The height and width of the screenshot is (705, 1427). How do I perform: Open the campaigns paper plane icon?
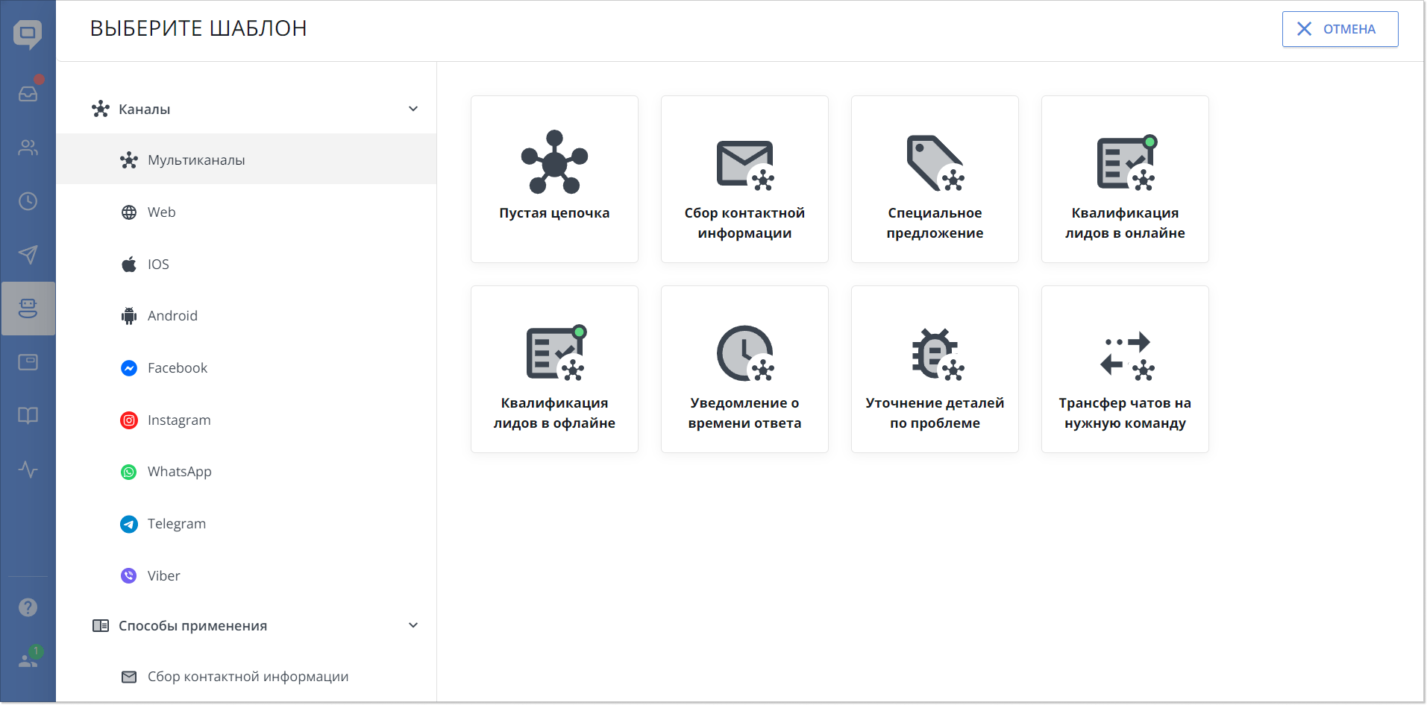coord(28,255)
